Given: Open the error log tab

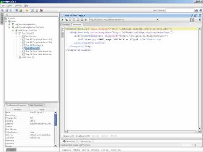Looking at the screenshot, I should click(x=95, y=150).
